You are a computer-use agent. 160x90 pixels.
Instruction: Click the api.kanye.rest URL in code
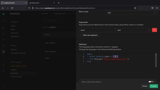pos(115,59)
